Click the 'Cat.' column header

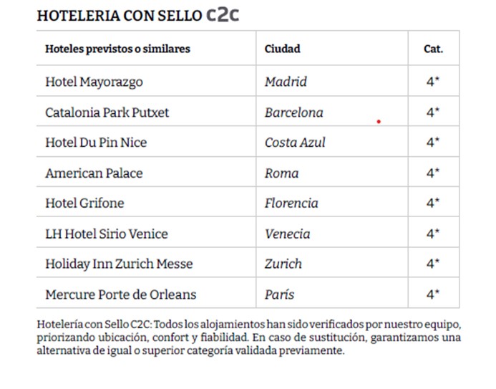point(433,49)
